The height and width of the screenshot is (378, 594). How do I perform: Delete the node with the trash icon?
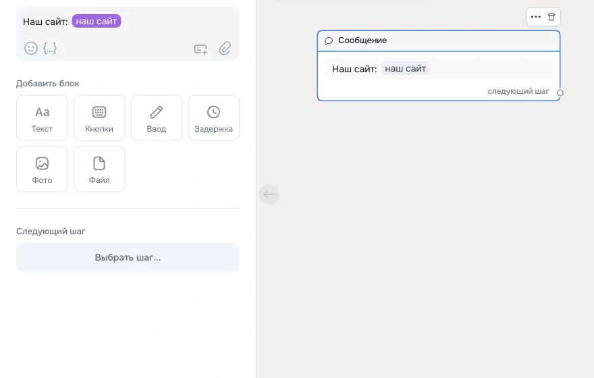click(x=551, y=17)
